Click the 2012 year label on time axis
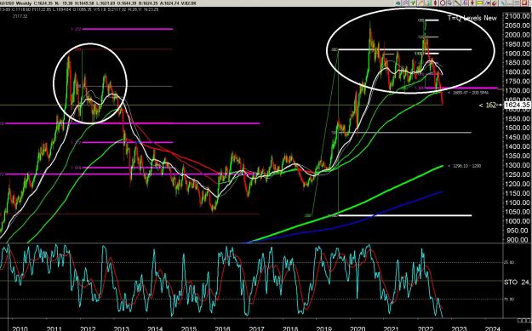Screen dimensions: 532x331 [88, 328]
